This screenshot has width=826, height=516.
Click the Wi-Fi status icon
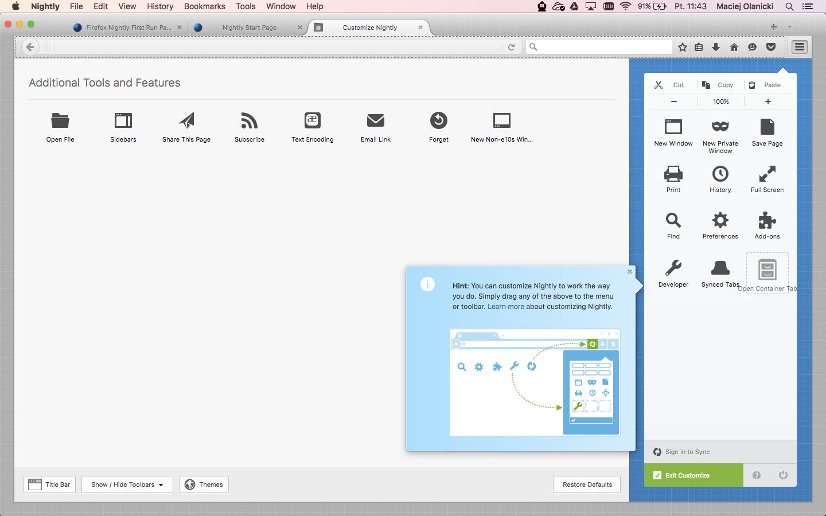point(625,6)
